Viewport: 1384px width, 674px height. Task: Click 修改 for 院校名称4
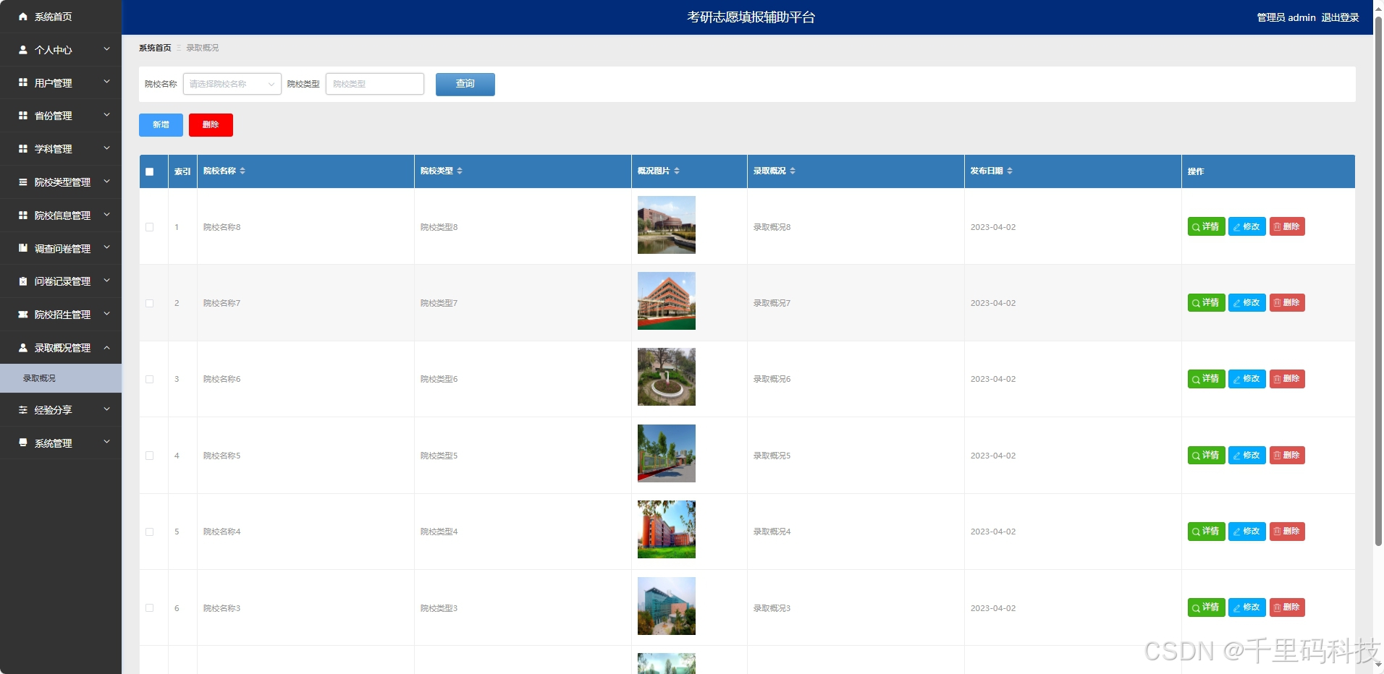[1246, 531]
